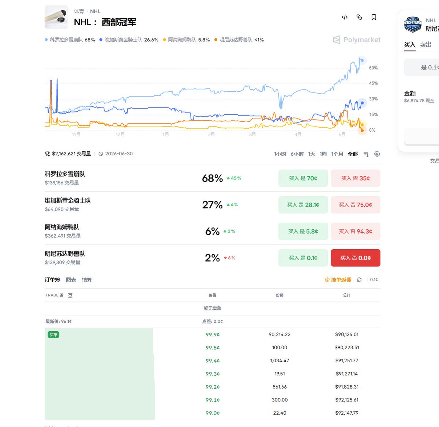Click the 99.5¢ bid price
This screenshot has width=439, height=427.
(213, 348)
